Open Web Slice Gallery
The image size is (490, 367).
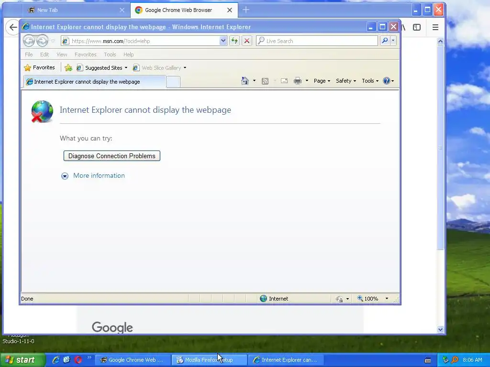tap(159, 68)
